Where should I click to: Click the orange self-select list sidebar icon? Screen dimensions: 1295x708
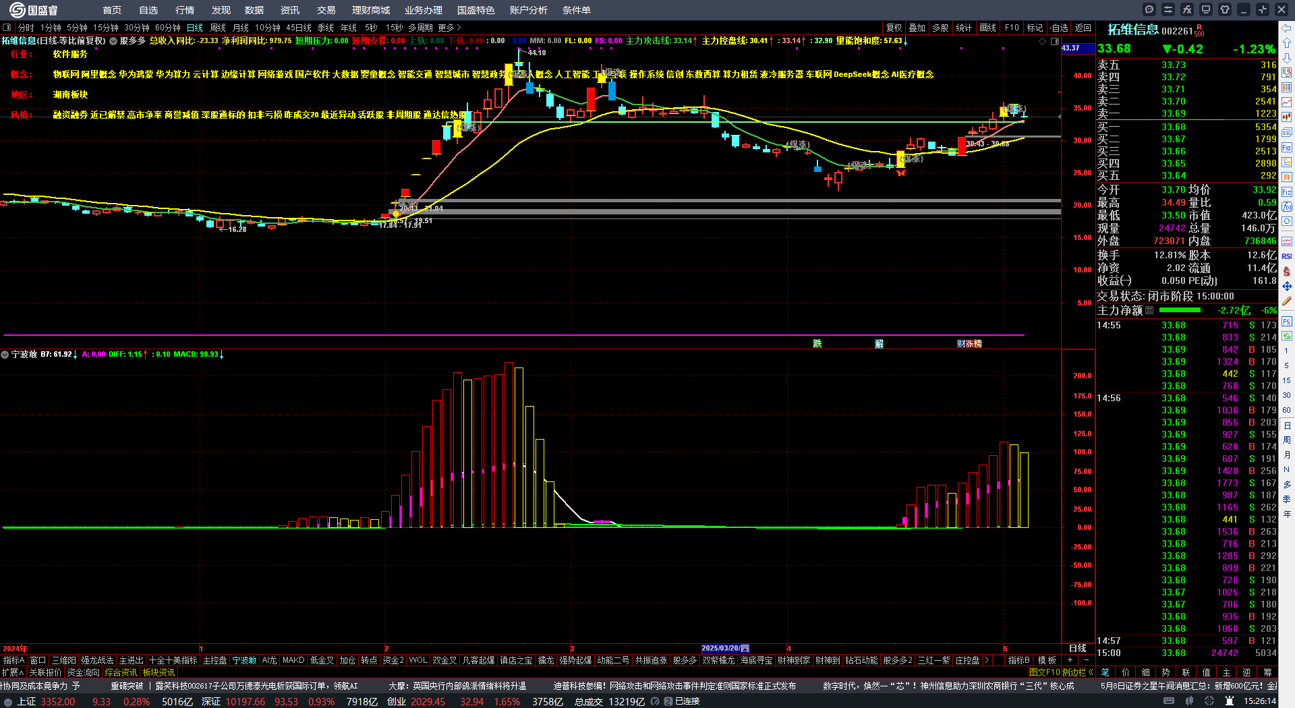click(x=1287, y=177)
